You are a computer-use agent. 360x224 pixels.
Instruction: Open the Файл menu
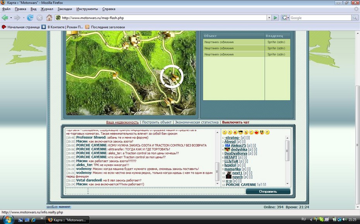coord(6,9)
